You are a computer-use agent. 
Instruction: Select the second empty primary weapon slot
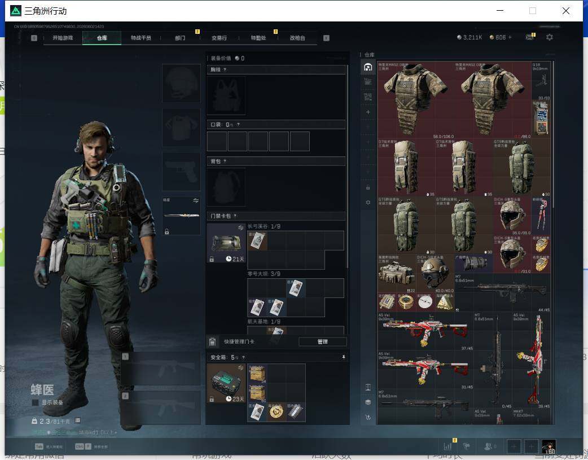click(161, 408)
